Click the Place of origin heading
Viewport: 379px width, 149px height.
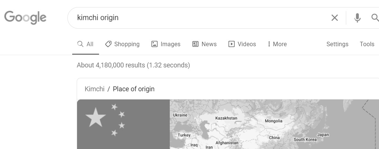[x=134, y=89]
